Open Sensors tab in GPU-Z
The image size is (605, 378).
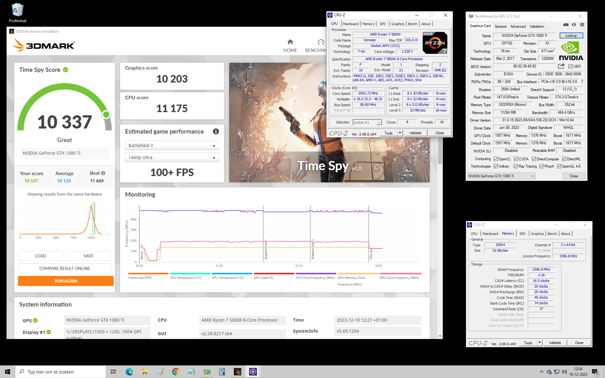click(500, 26)
